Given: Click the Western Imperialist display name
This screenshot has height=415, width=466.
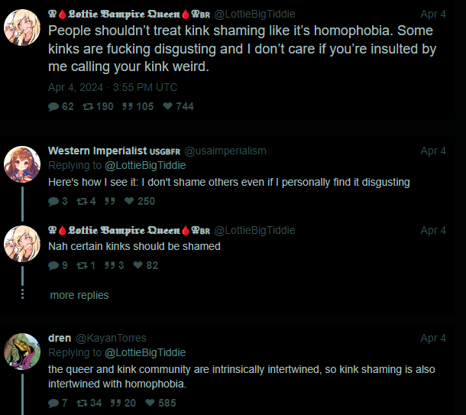Looking at the screenshot, I should 98,151.
